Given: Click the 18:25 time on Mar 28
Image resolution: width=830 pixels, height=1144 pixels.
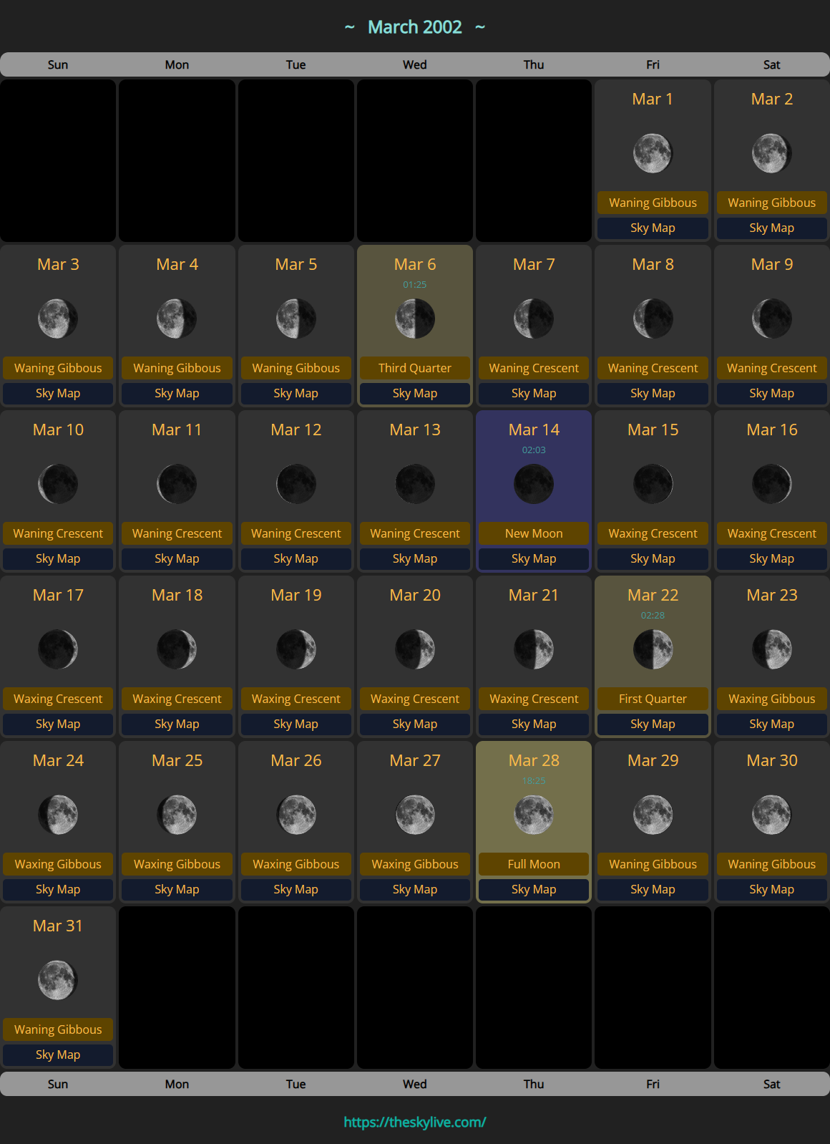Looking at the screenshot, I should point(534,780).
